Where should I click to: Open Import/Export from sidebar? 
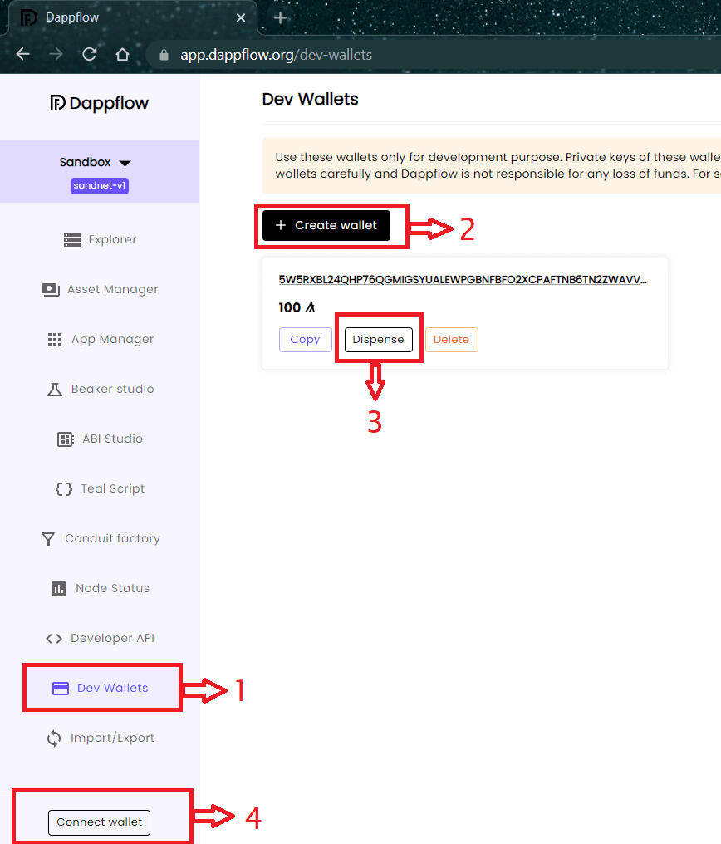(112, 738)
